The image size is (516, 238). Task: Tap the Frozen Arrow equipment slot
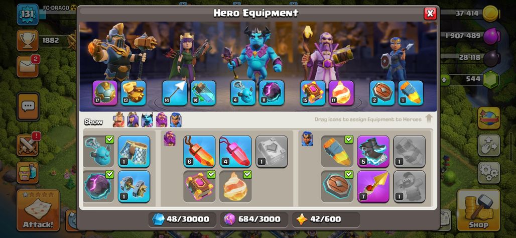tap(175, 93)
